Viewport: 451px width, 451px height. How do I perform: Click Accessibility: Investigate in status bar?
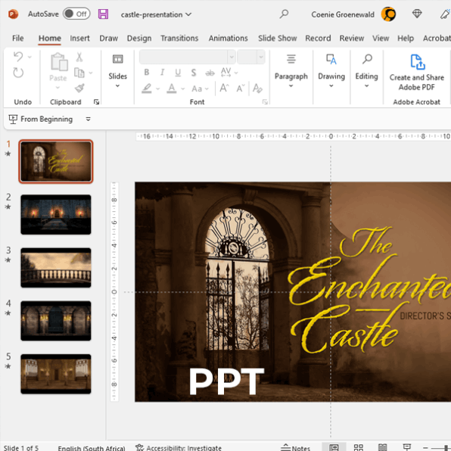(x=179, y=447)
